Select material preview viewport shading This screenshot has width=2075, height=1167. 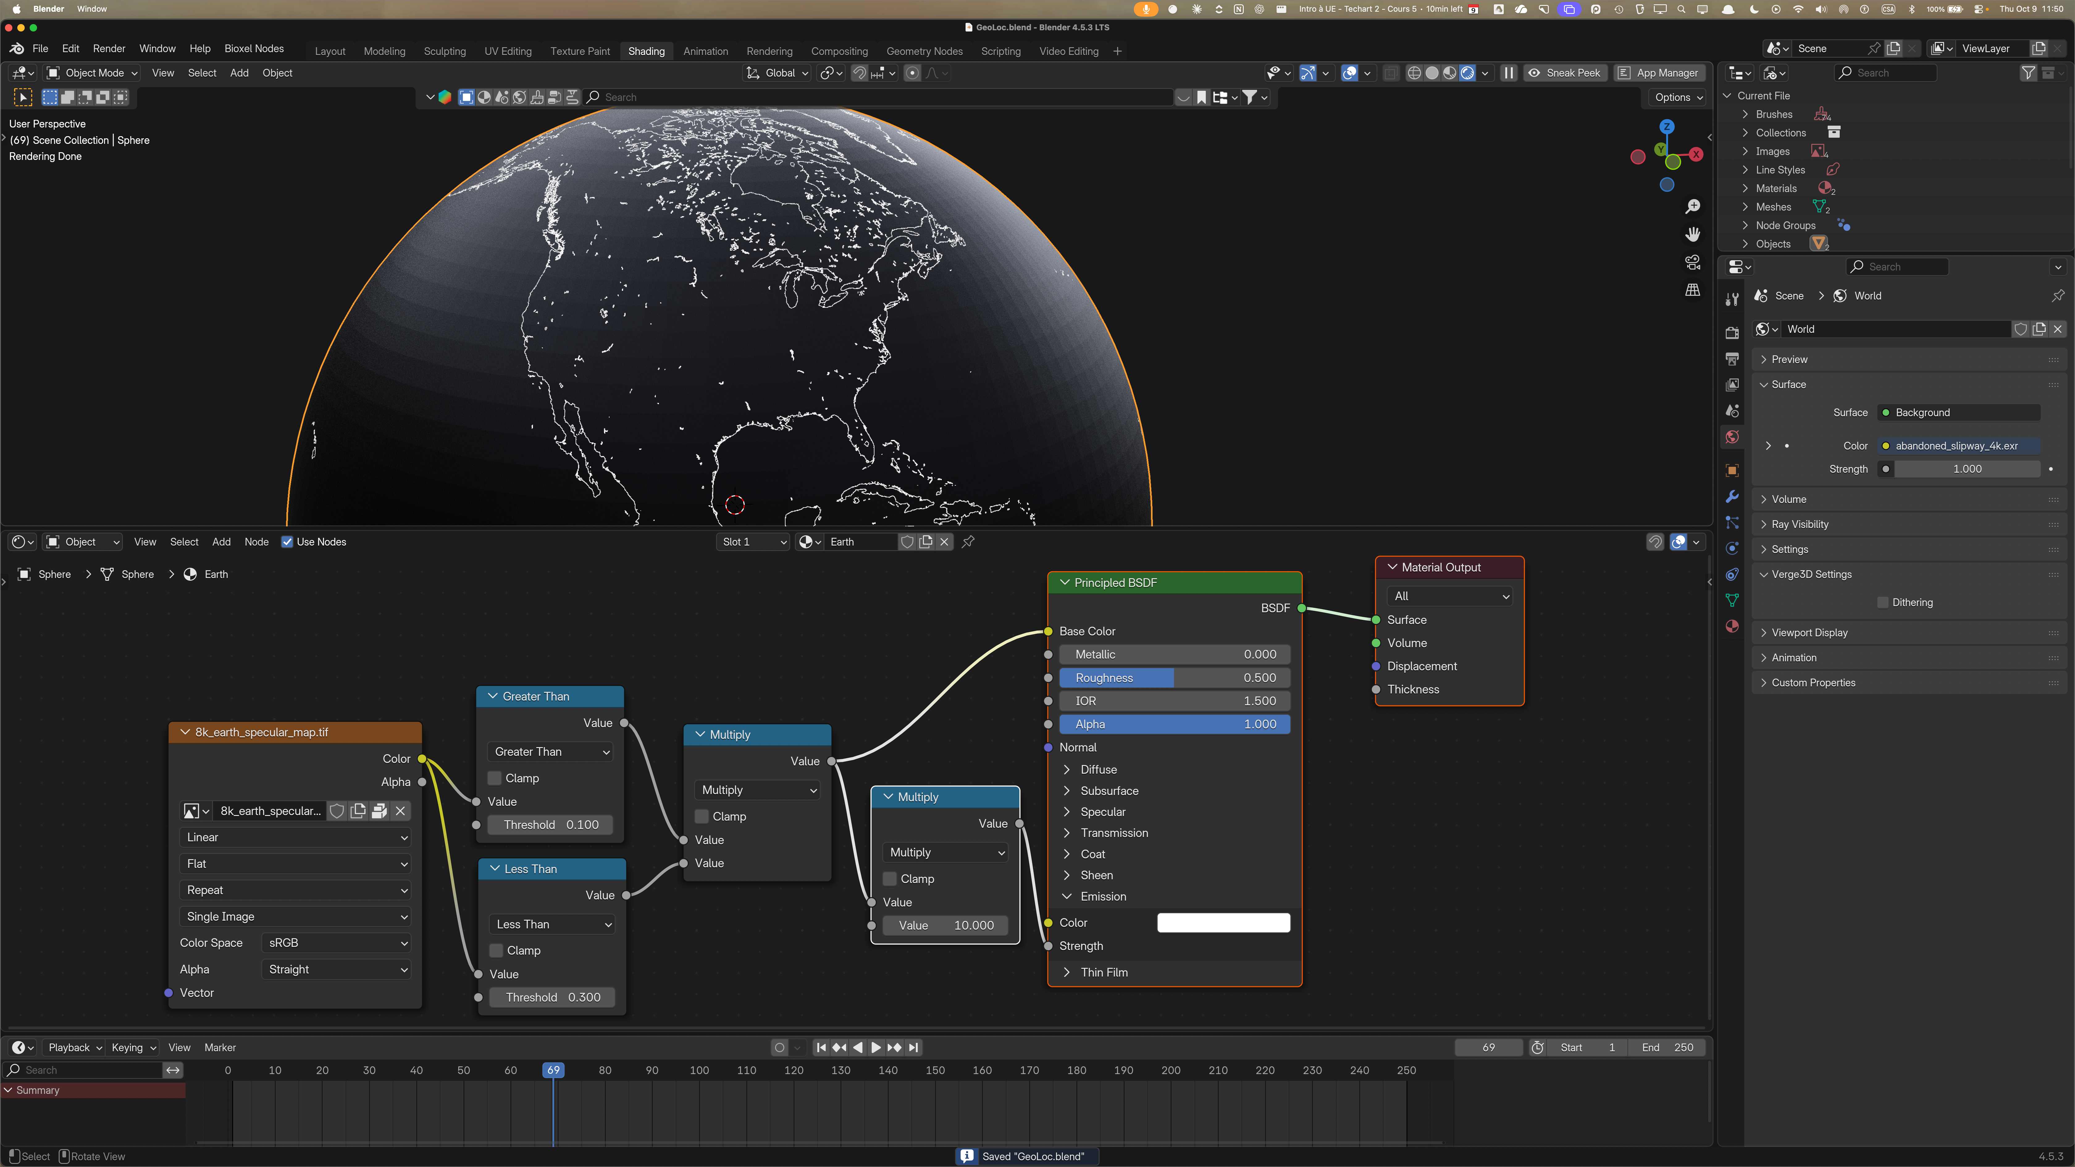(x=1450, y=73)
